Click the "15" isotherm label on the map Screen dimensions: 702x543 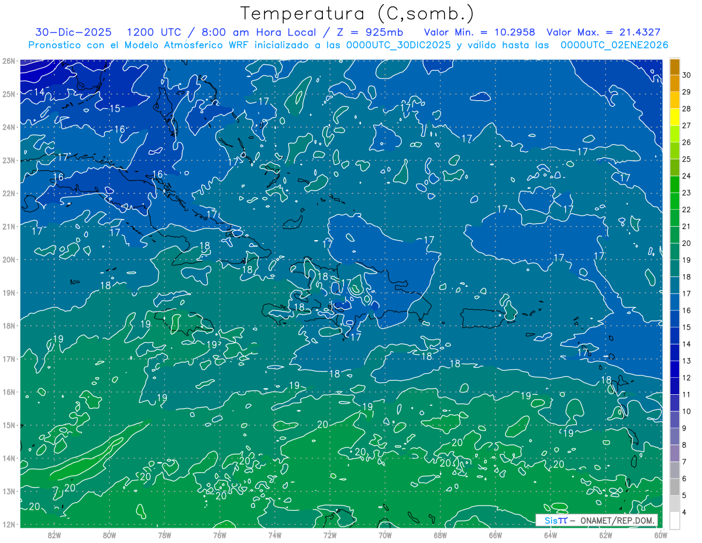pyautogui.click(x=115, y=108)
